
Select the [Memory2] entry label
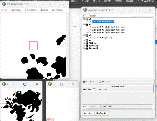click(x=94, y=46)
